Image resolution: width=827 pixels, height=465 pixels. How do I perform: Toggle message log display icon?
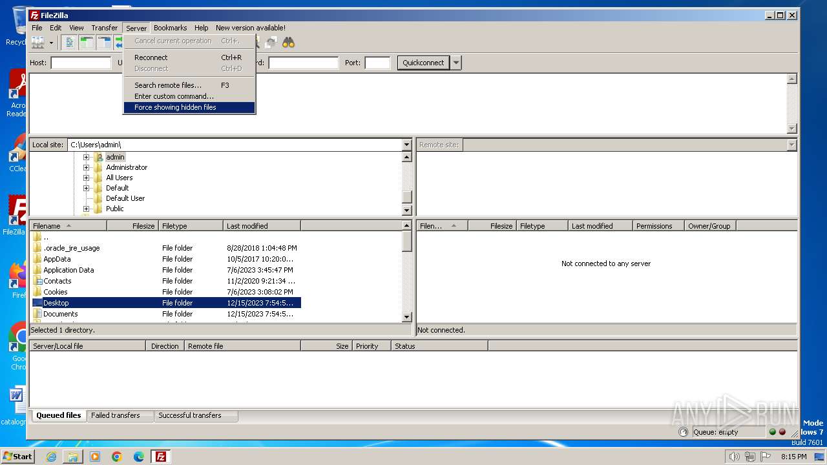coord(69,43)
